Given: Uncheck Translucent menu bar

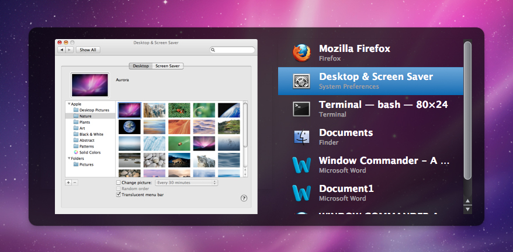Looking at the screenshot, I should (x=119, y=194).
